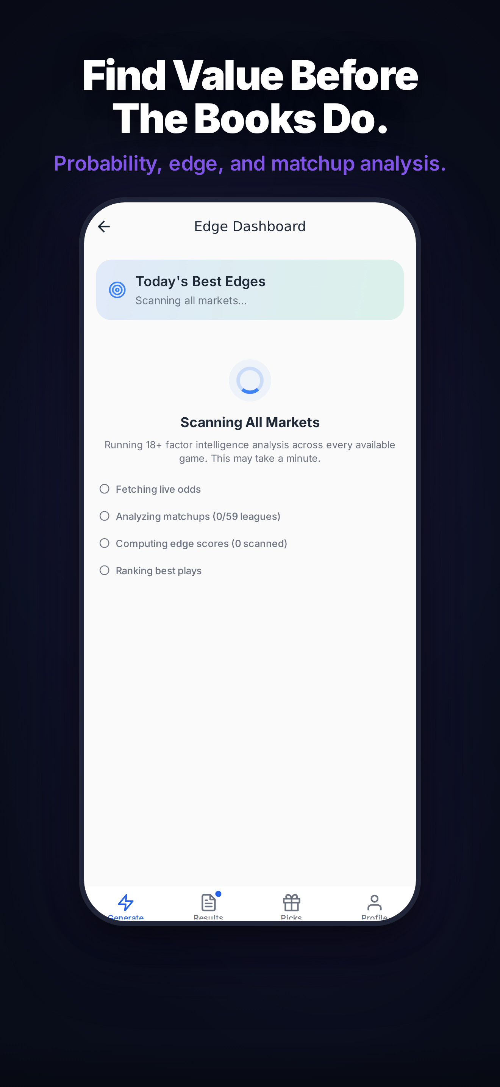Tap the back arrow icon
500x1087 pixels.
104,227
